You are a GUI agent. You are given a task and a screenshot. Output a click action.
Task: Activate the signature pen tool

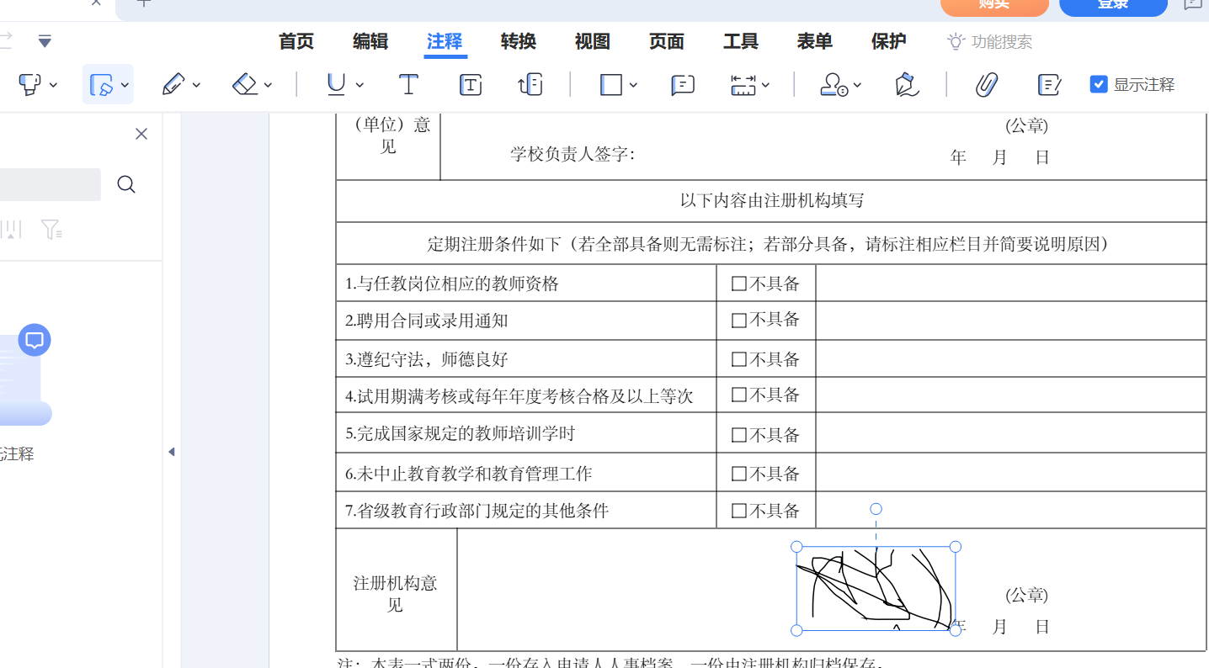point(905,84)
